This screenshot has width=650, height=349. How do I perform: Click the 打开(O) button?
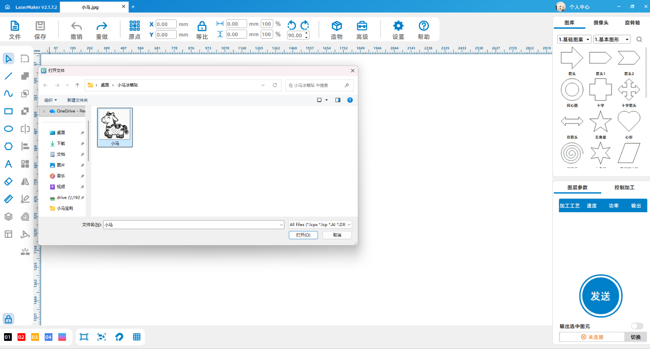point(303,235)
